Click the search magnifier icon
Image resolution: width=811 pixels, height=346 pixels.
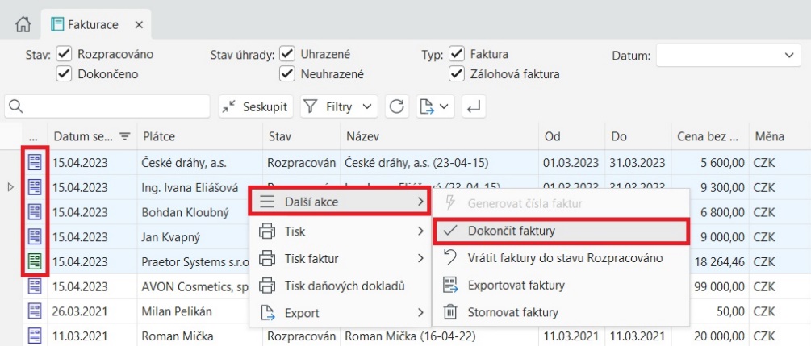[x=15, y=106]
